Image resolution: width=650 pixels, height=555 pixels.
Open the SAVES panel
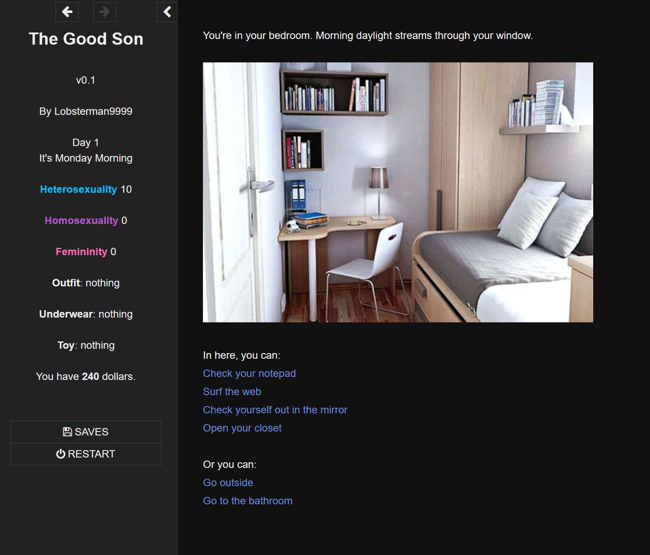[86, 432]
